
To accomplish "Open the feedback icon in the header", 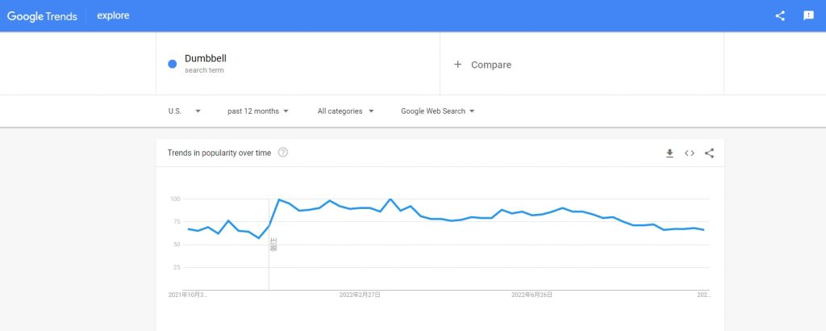I will (x=808, y=15).
